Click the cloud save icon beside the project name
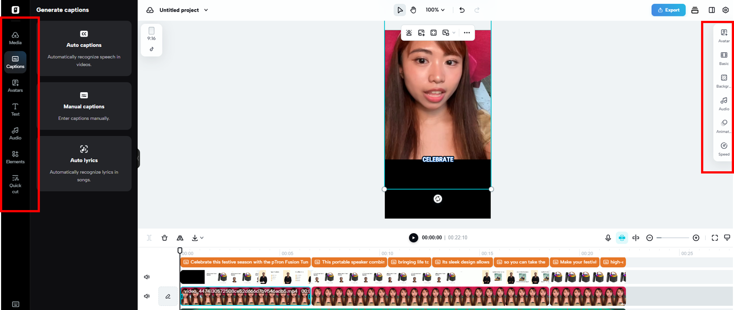 150,10
